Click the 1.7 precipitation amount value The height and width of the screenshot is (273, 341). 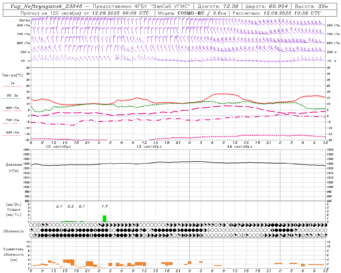tap(105, 206)
